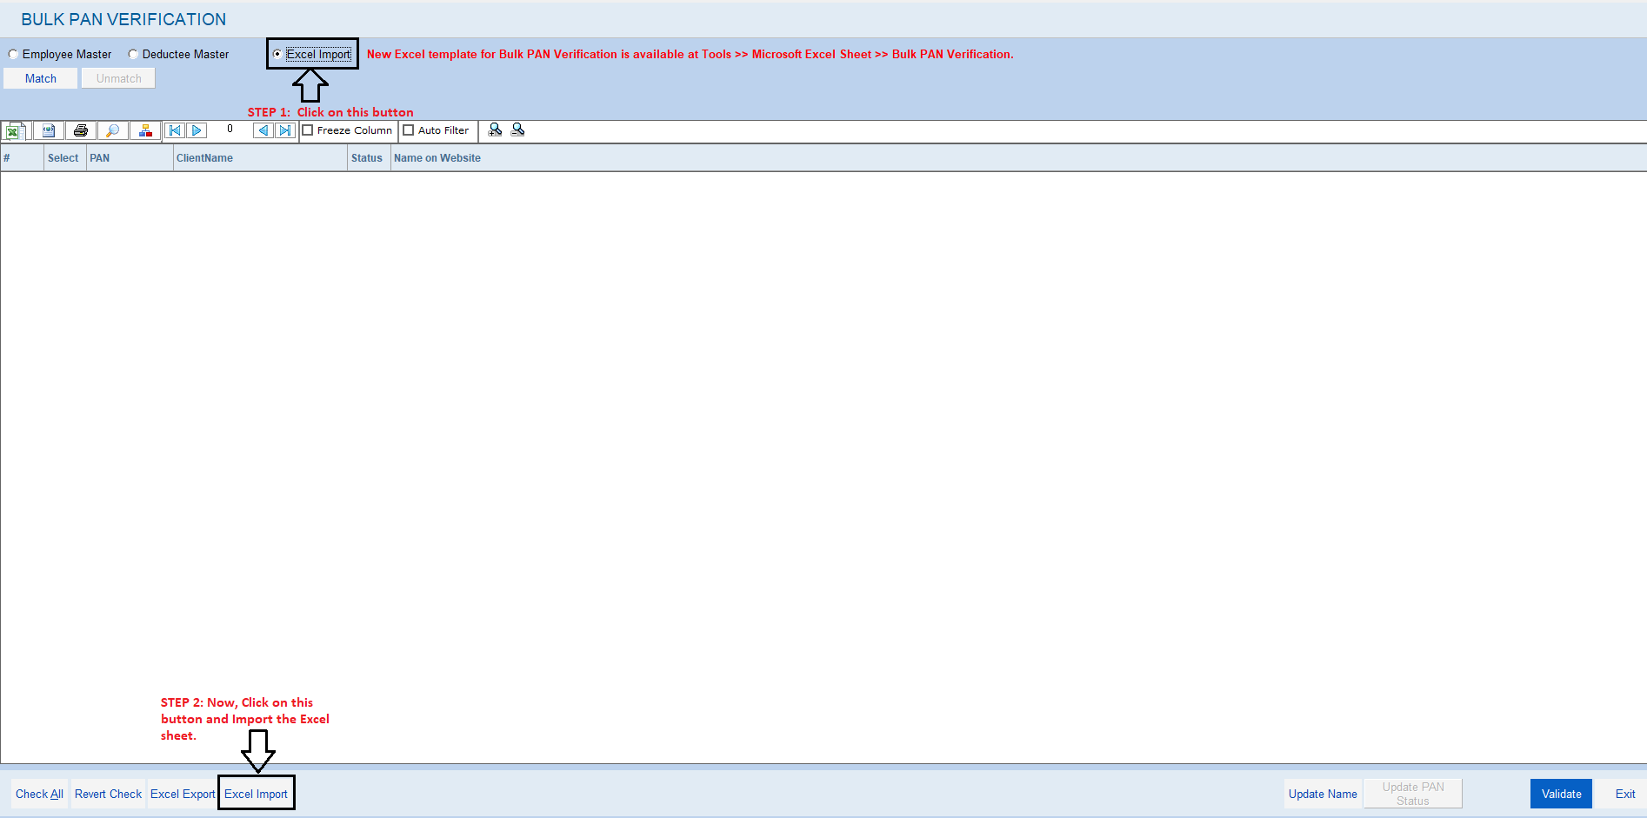Click the record number field showing 0
1647x818 pixels.
(230, 130)
